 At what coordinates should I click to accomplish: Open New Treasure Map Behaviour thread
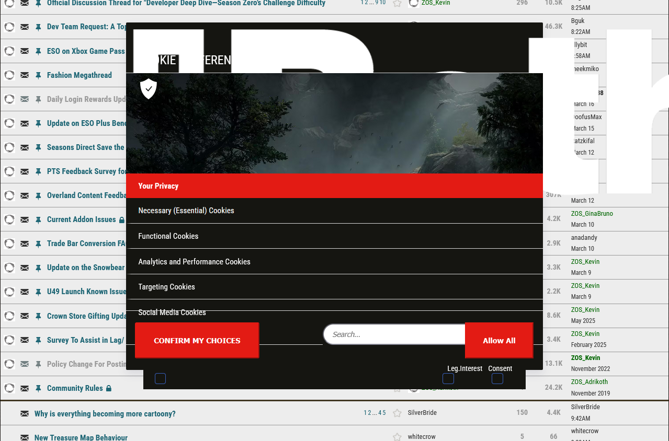81,437
